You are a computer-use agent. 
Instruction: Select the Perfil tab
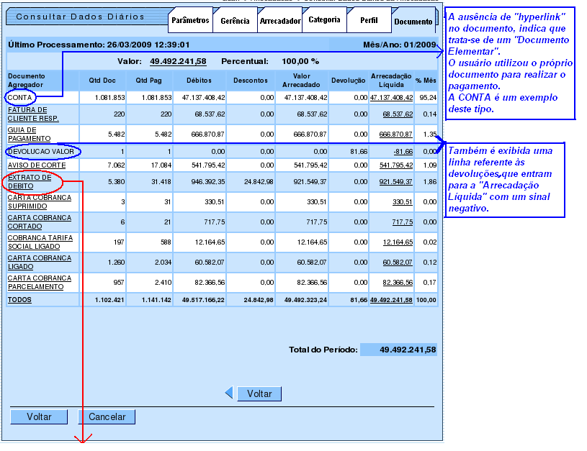coord(369,21)
